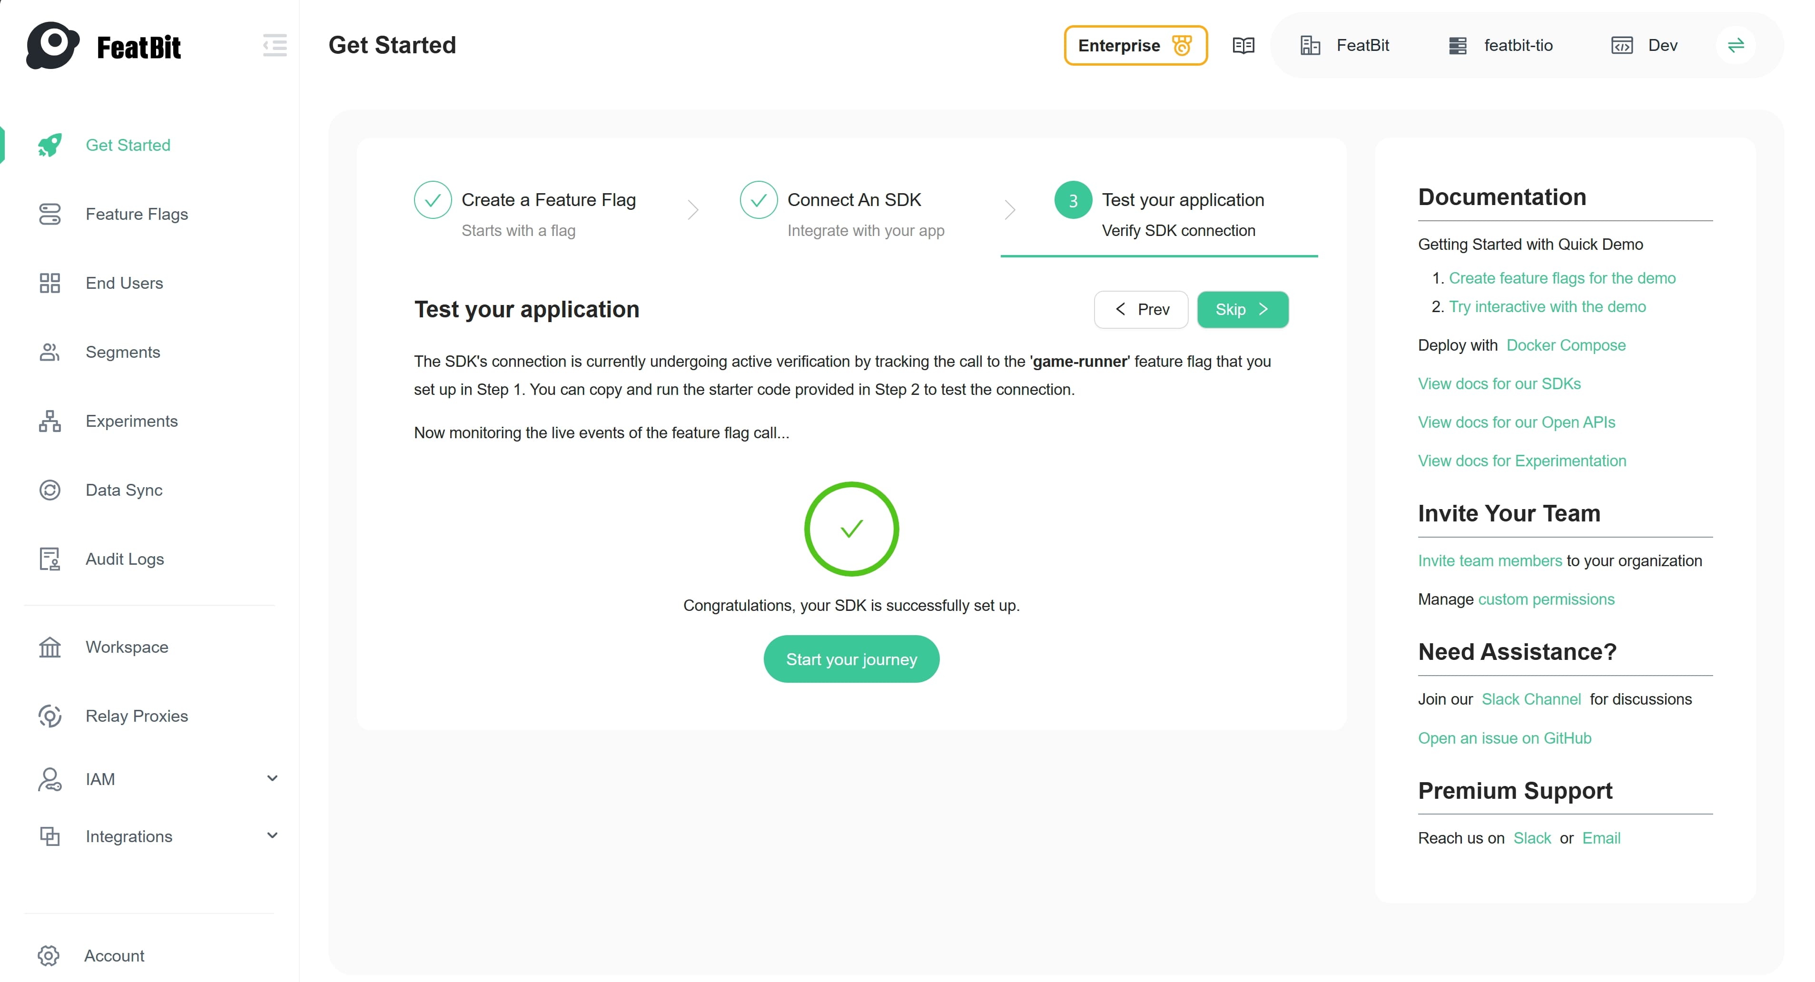Go to Connect An SDK step

(x=853, y=200)
